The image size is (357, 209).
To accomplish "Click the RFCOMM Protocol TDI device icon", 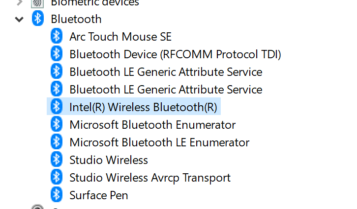I will click(x=57, y=53).
